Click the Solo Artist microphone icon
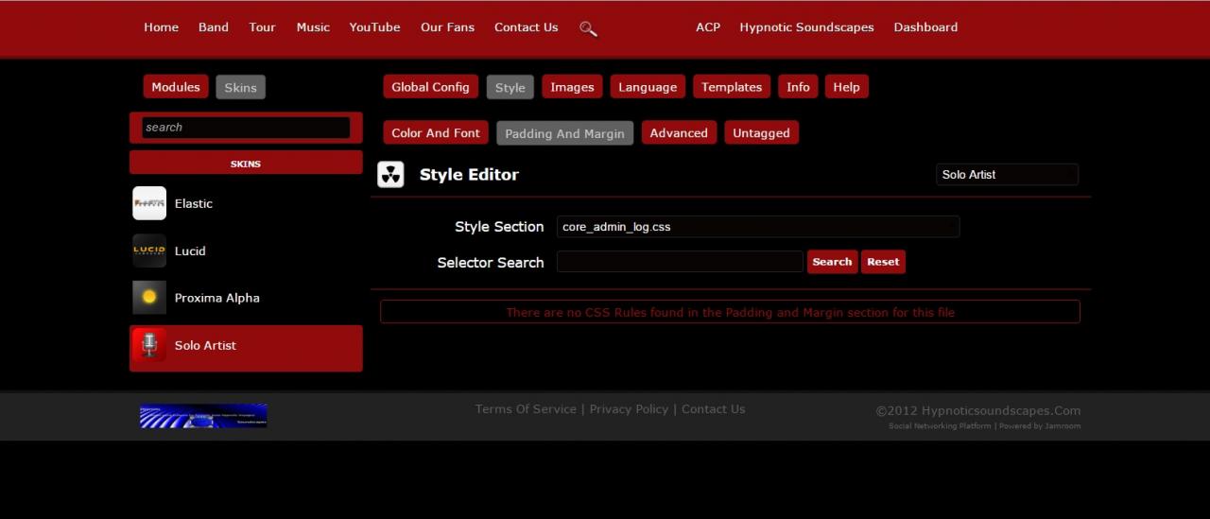The height and width of the screenshot is (519, 1210). pos(149,346)
